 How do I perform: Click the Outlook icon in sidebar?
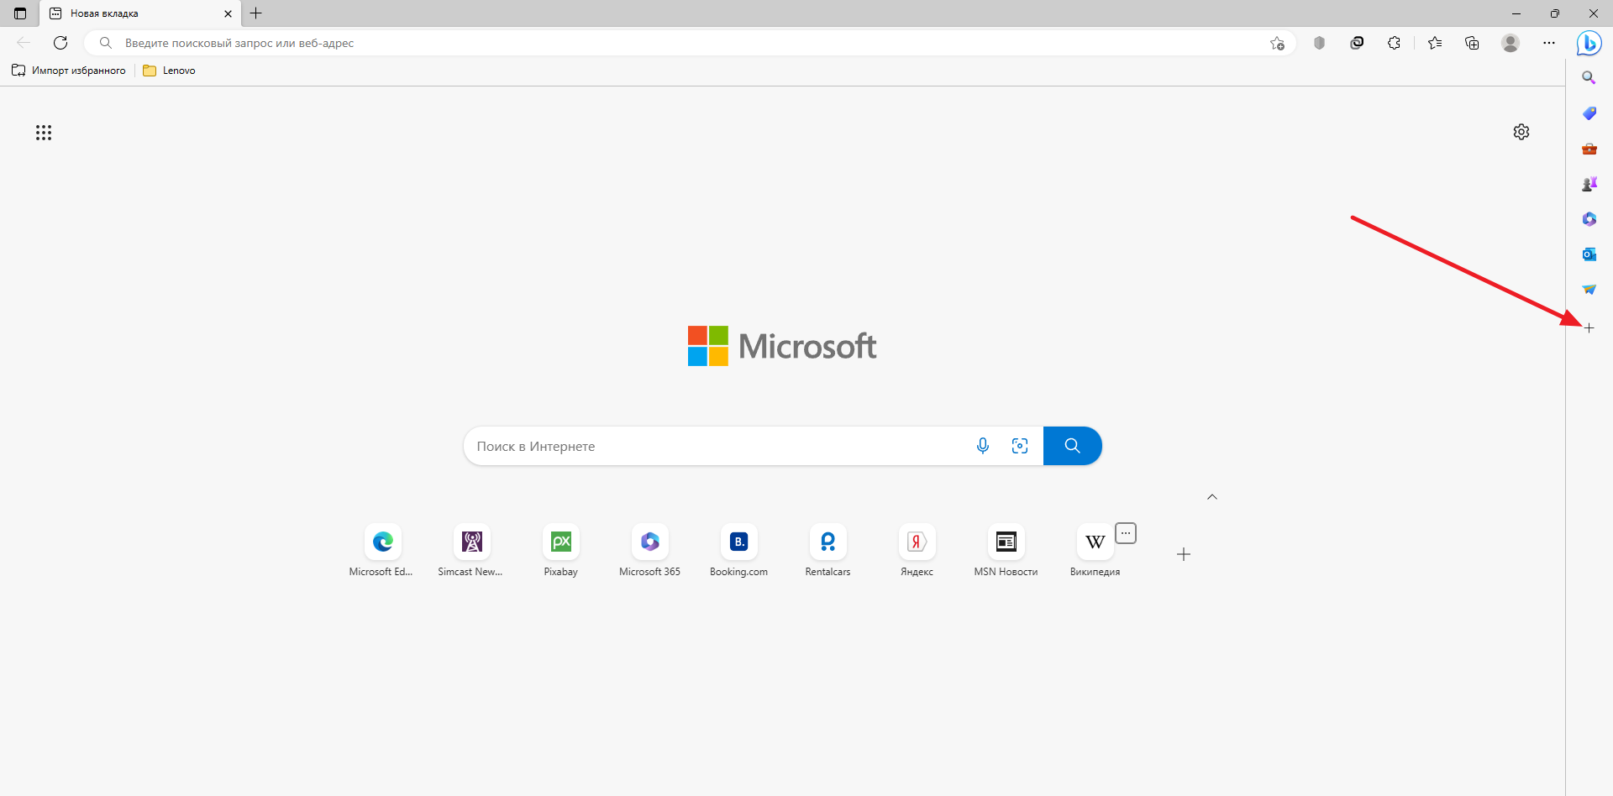coord(1589,254)
